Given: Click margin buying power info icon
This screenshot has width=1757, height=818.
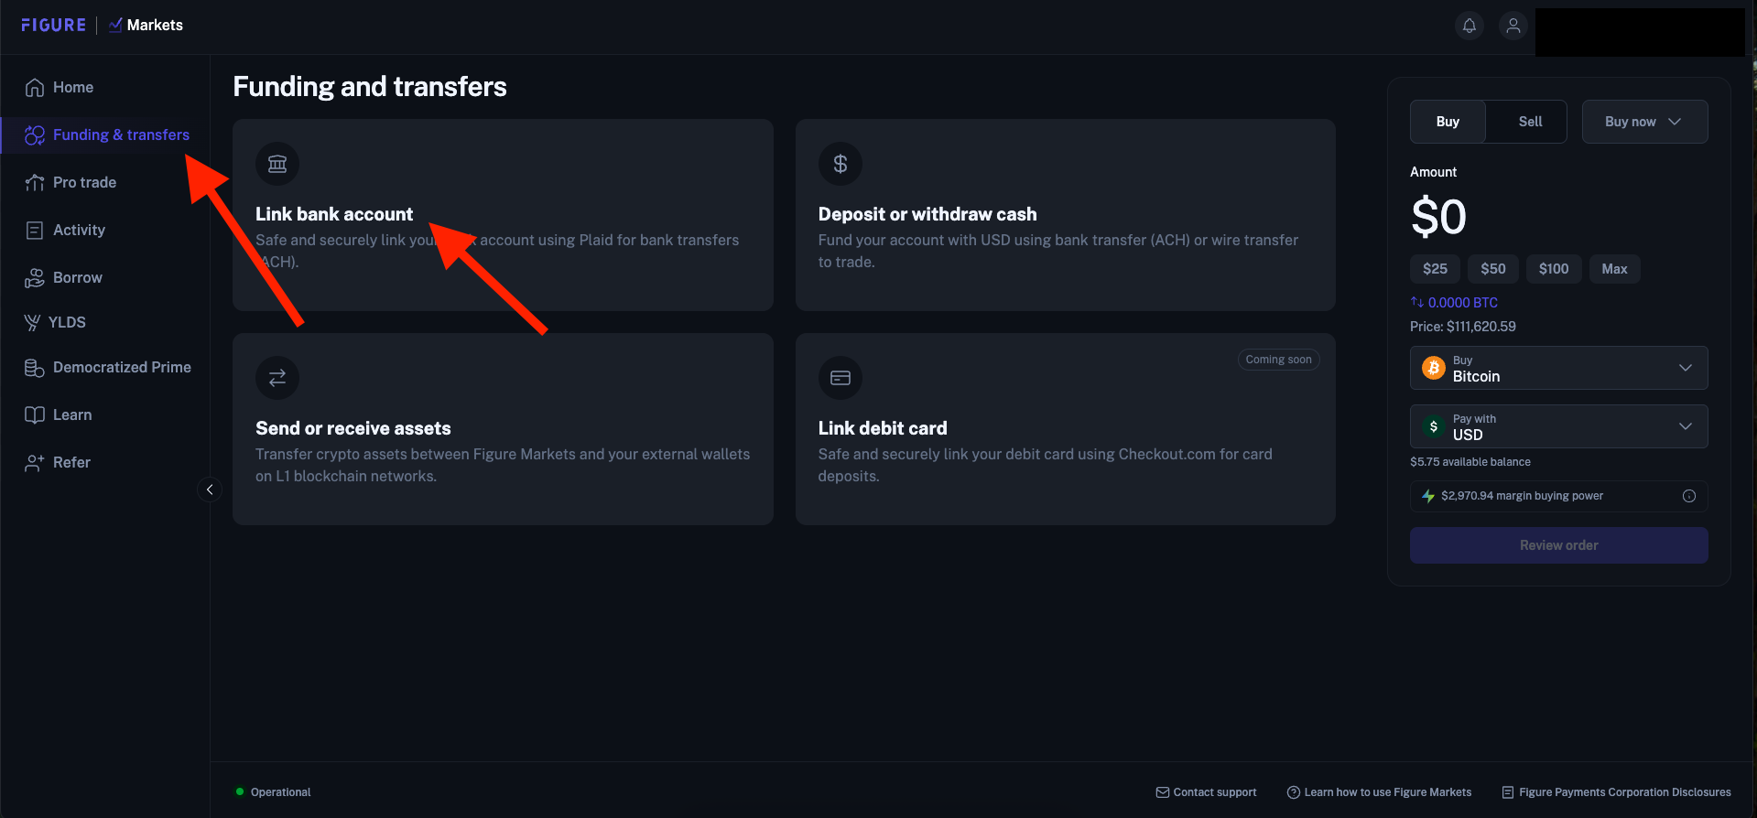Looking at the screenshot, I should [x=1689, y=496].
